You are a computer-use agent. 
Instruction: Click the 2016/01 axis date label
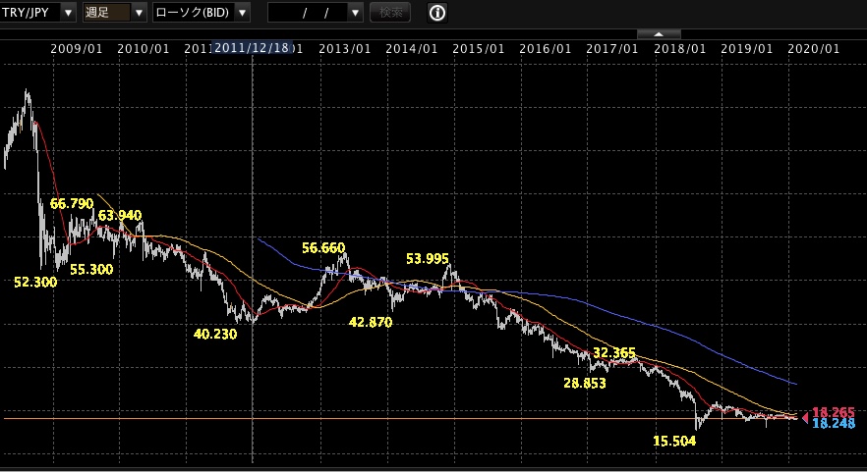coord(546,49)
